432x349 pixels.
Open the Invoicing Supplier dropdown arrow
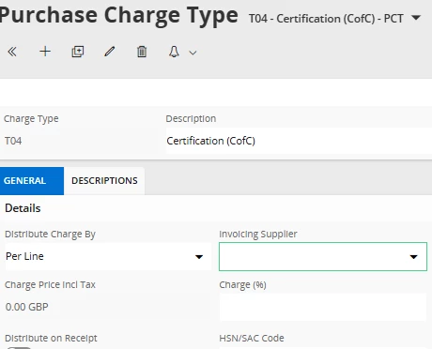[x=414, y=257]
